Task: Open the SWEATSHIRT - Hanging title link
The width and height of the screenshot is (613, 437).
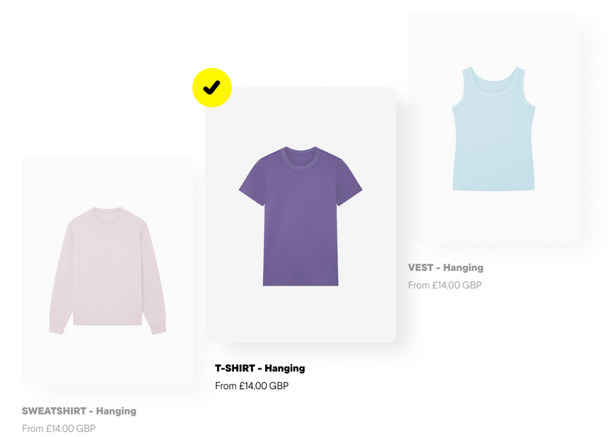Action: click(x=79, y=412)
